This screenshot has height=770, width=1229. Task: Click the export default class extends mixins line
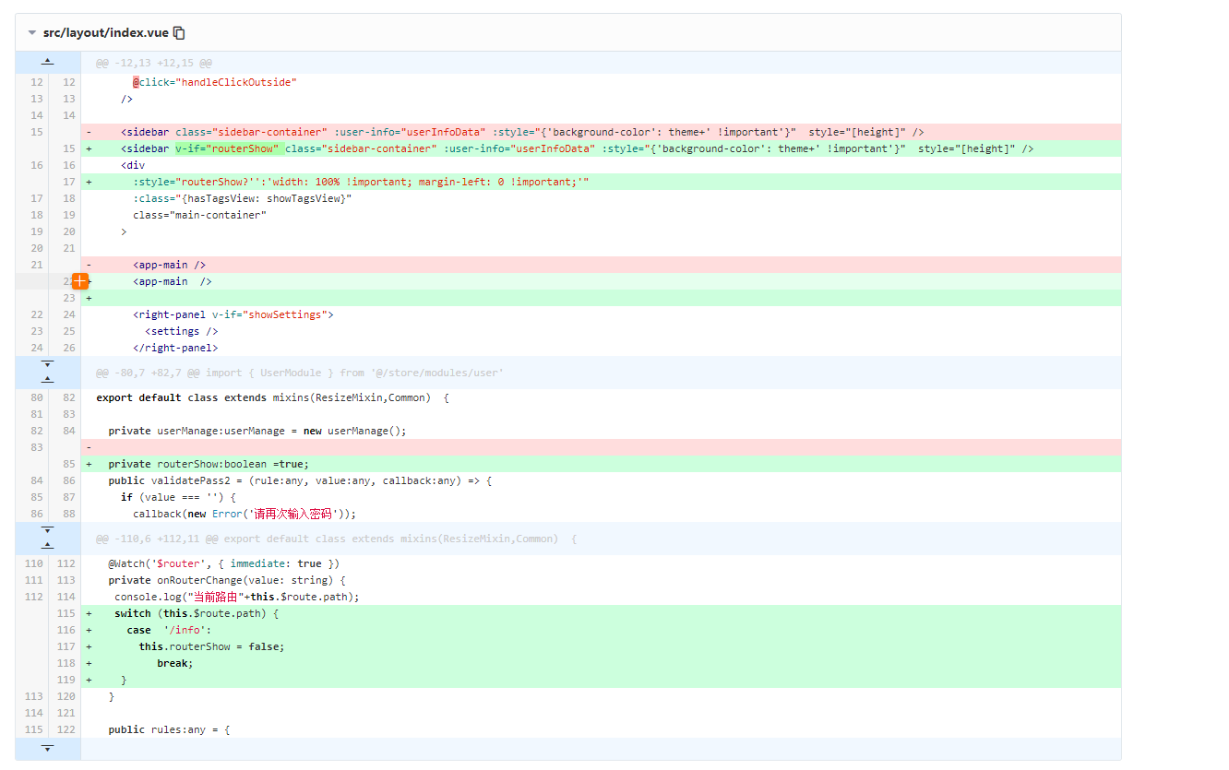click(x=601, y=397)
